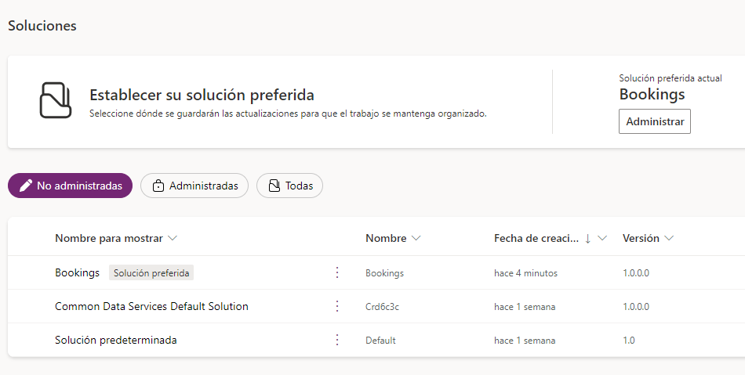Open Solución predeterminada solution

(115, 340)
